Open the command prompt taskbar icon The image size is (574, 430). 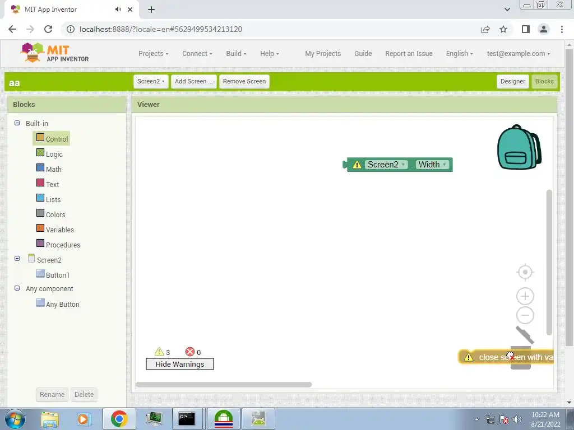186,419
